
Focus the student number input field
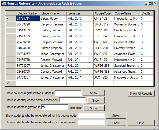pos(68,93)
